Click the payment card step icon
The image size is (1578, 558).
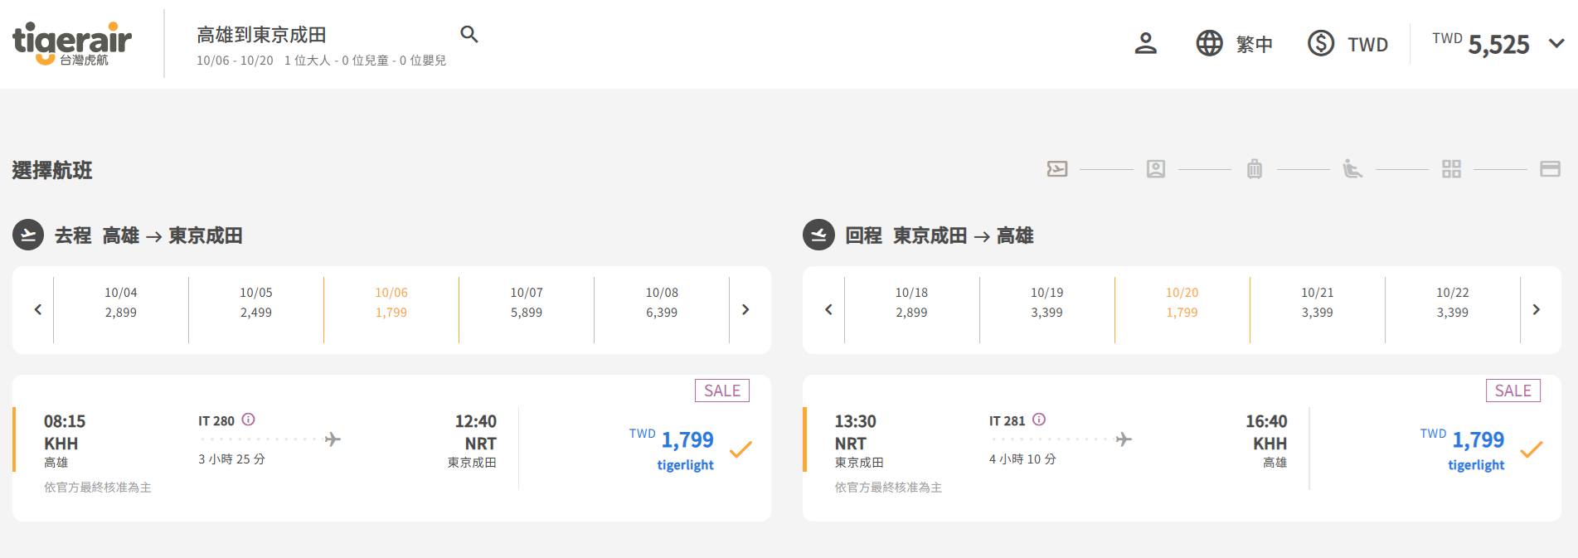coord(1549,169)
